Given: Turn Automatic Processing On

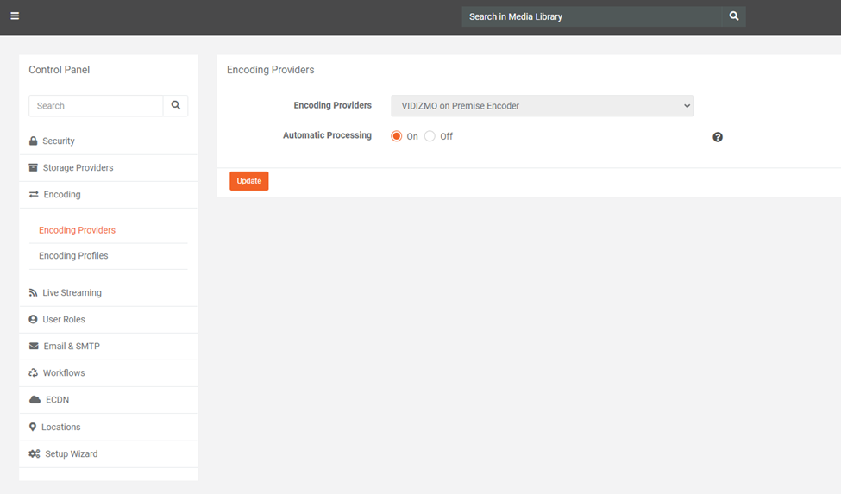Looking at the screenshot, I should (x=397, y=136).
